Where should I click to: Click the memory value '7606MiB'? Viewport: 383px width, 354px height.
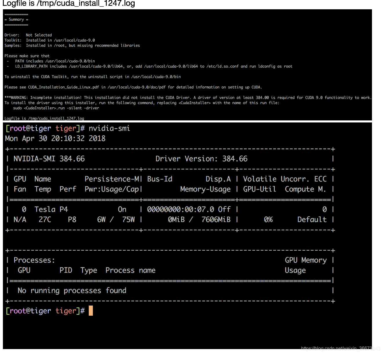coord(216,220)
